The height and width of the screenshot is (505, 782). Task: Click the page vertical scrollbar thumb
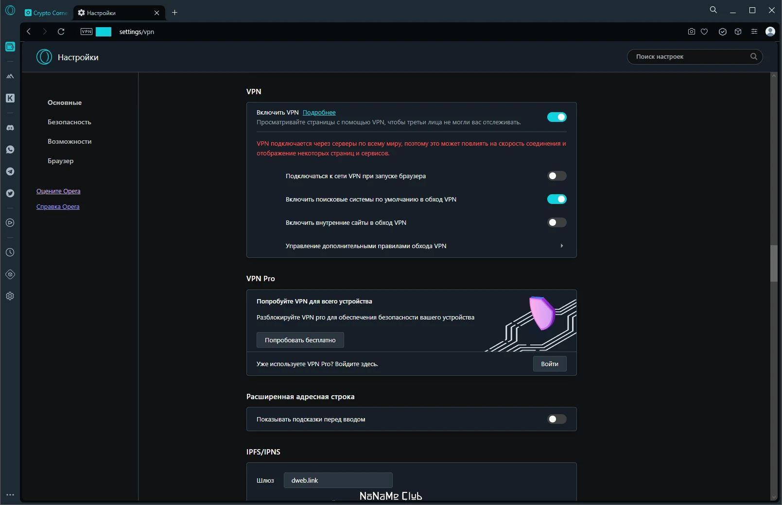pyautogui.click(x=774, y=264)
